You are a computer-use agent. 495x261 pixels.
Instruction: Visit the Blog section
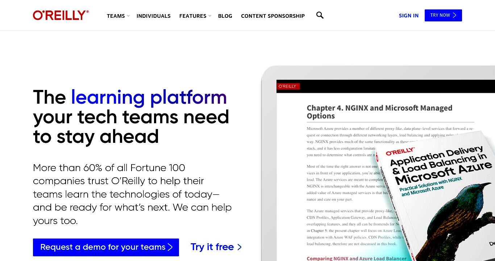(x=225, y=16)
